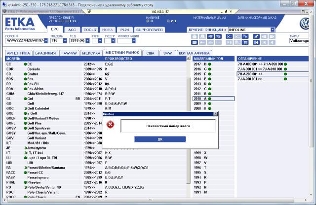Click the red error icon in dialog
The height and width of the screenshot is (205, 316).
(x=110, y=125)
